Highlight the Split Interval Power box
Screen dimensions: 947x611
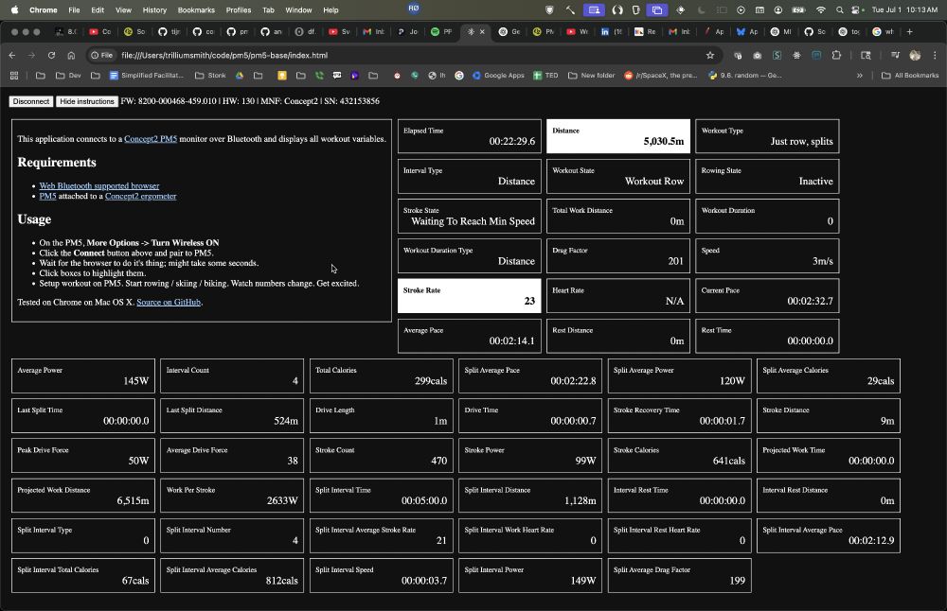[530, 575]
